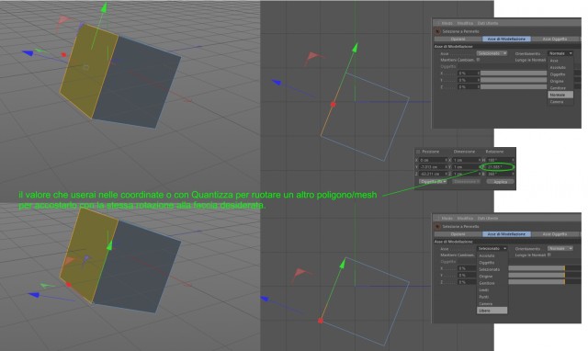Click Selezione a Pennello icon in upper attribute panel
This screenshot has height=351, width=588.
[437, 31]
